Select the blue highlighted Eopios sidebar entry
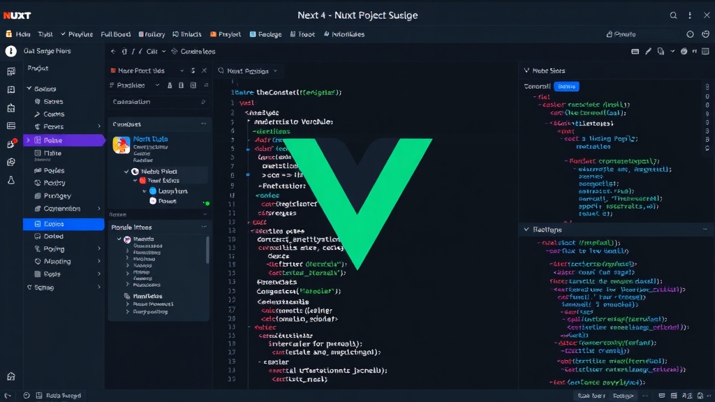 (64, 224)
